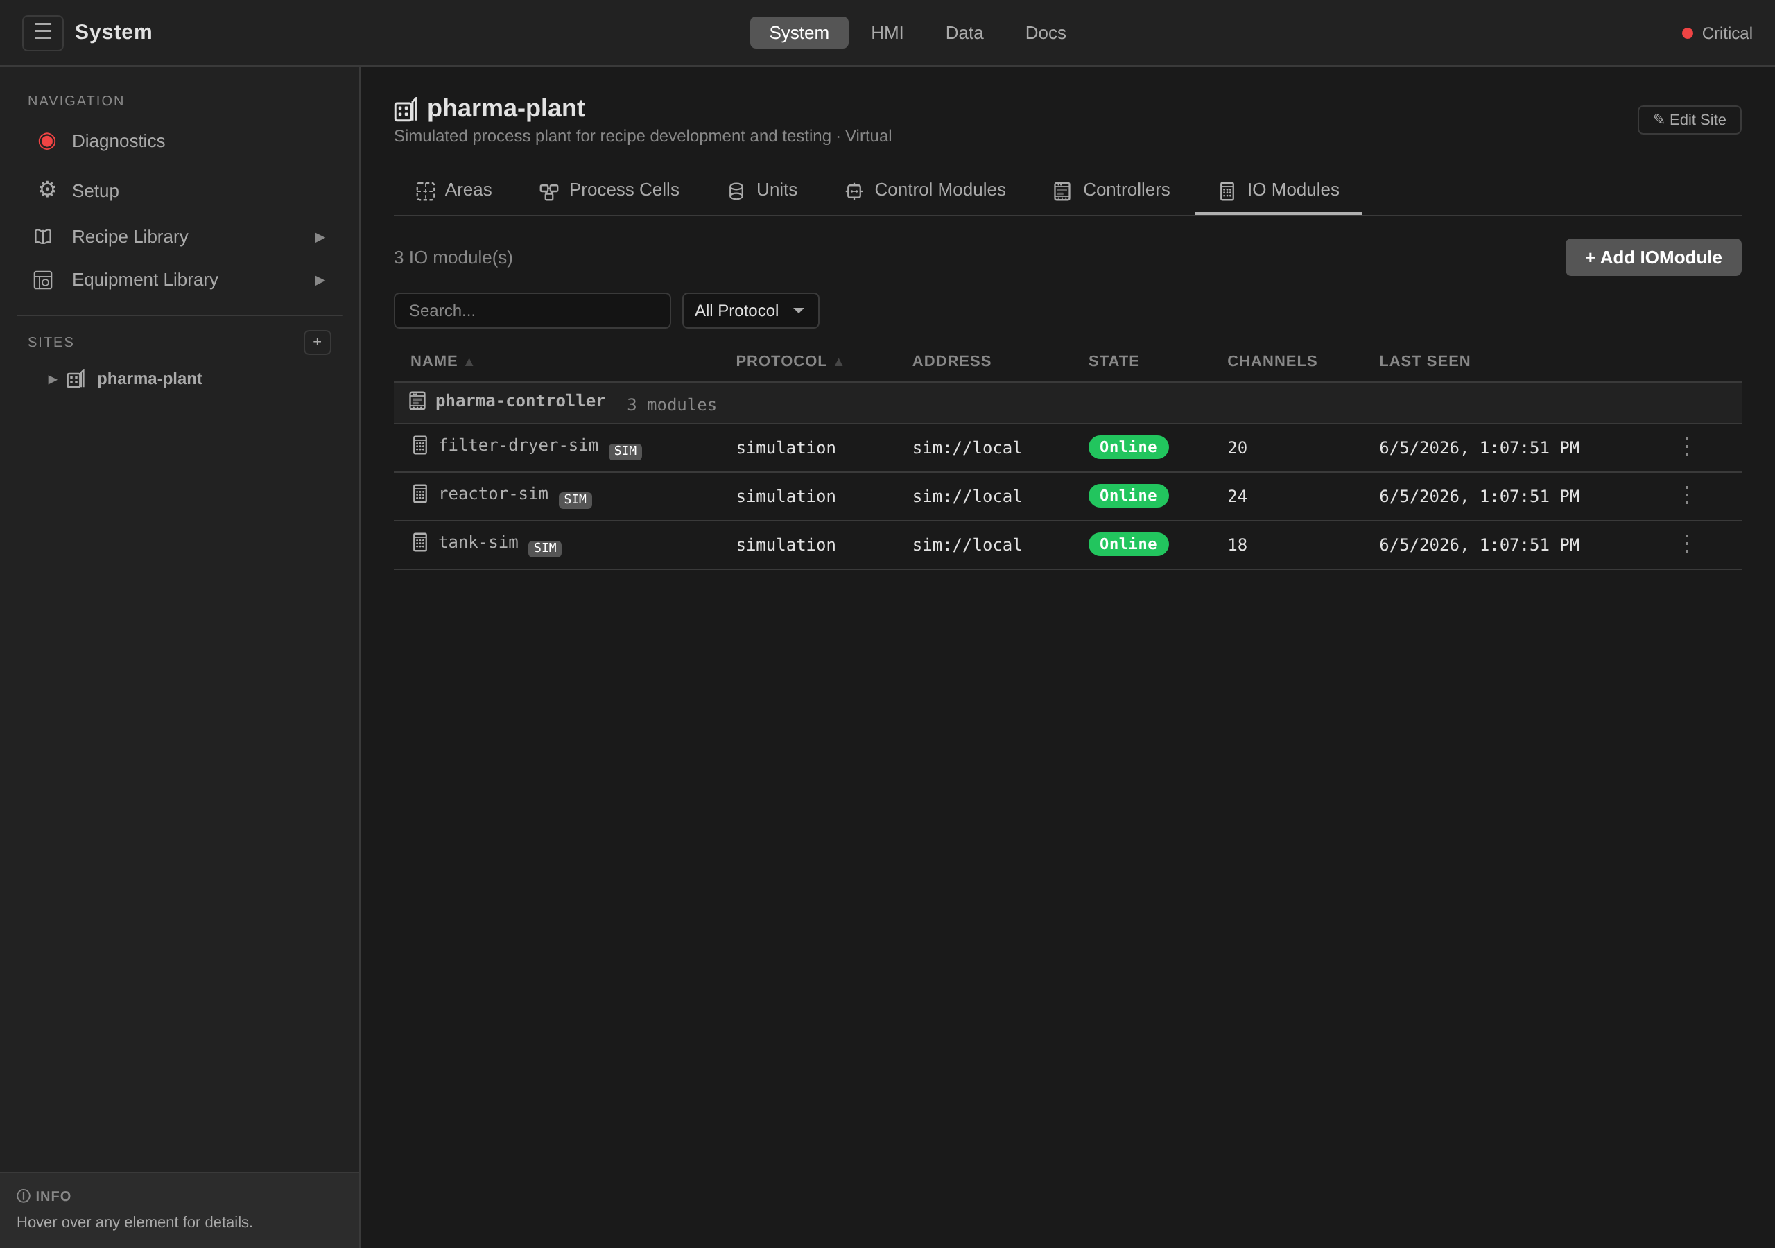Expand the Recipe Library arrow
The image size is (1775, 1248).
319,237
